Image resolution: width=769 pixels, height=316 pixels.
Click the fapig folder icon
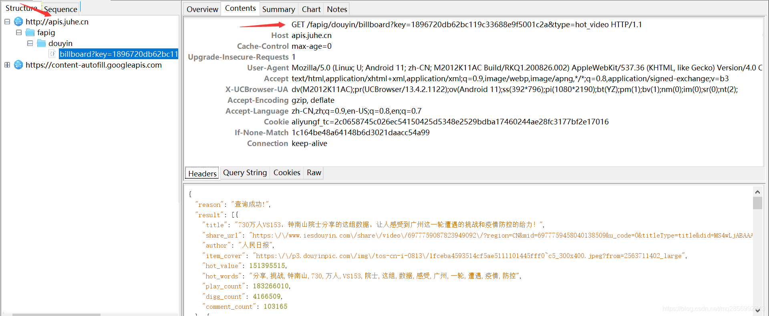click(x=30, y=32)
